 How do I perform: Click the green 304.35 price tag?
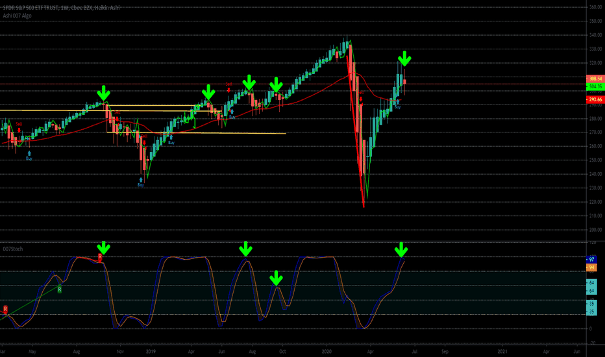(x=595, y=87)
